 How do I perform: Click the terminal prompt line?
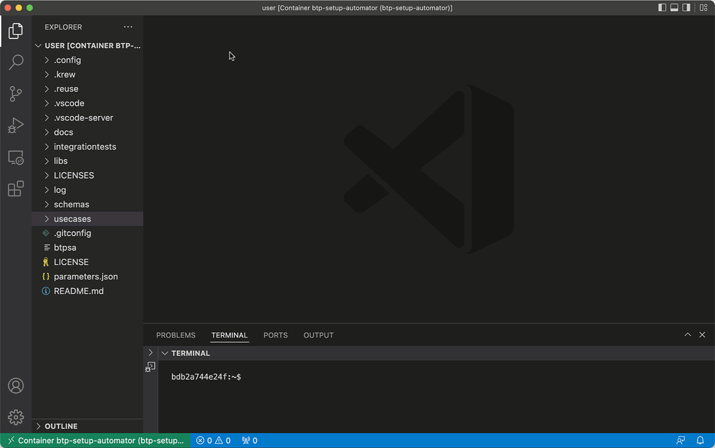206,377
